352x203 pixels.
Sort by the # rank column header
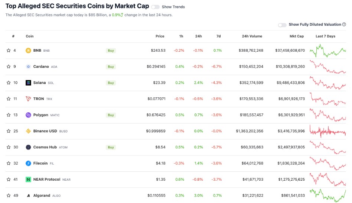(x=13, y=36)
